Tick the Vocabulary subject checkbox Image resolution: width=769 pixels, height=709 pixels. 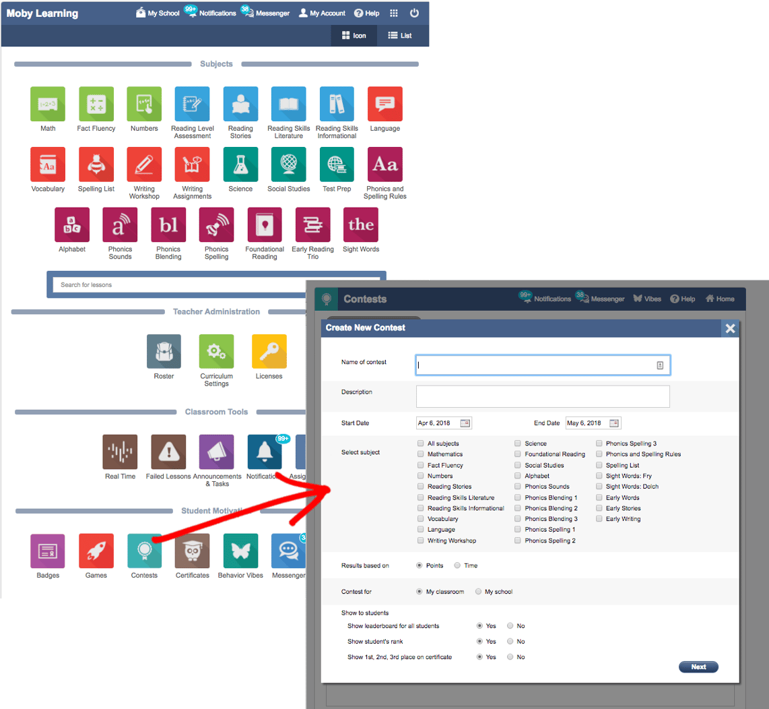coord(421,519)
